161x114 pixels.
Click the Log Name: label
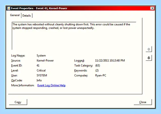click(x=18, y=55)
